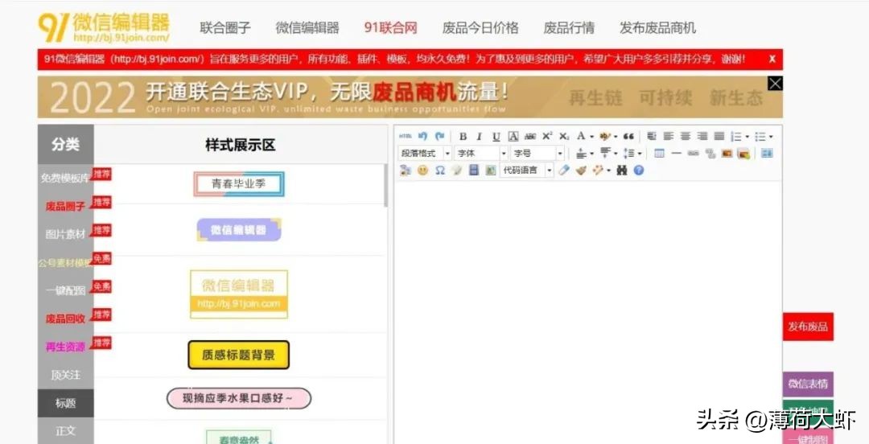Viewport: 869px width, 444px height.
Task: Open the 字号 font size dropdown
Action: click(x=537, y=153)
